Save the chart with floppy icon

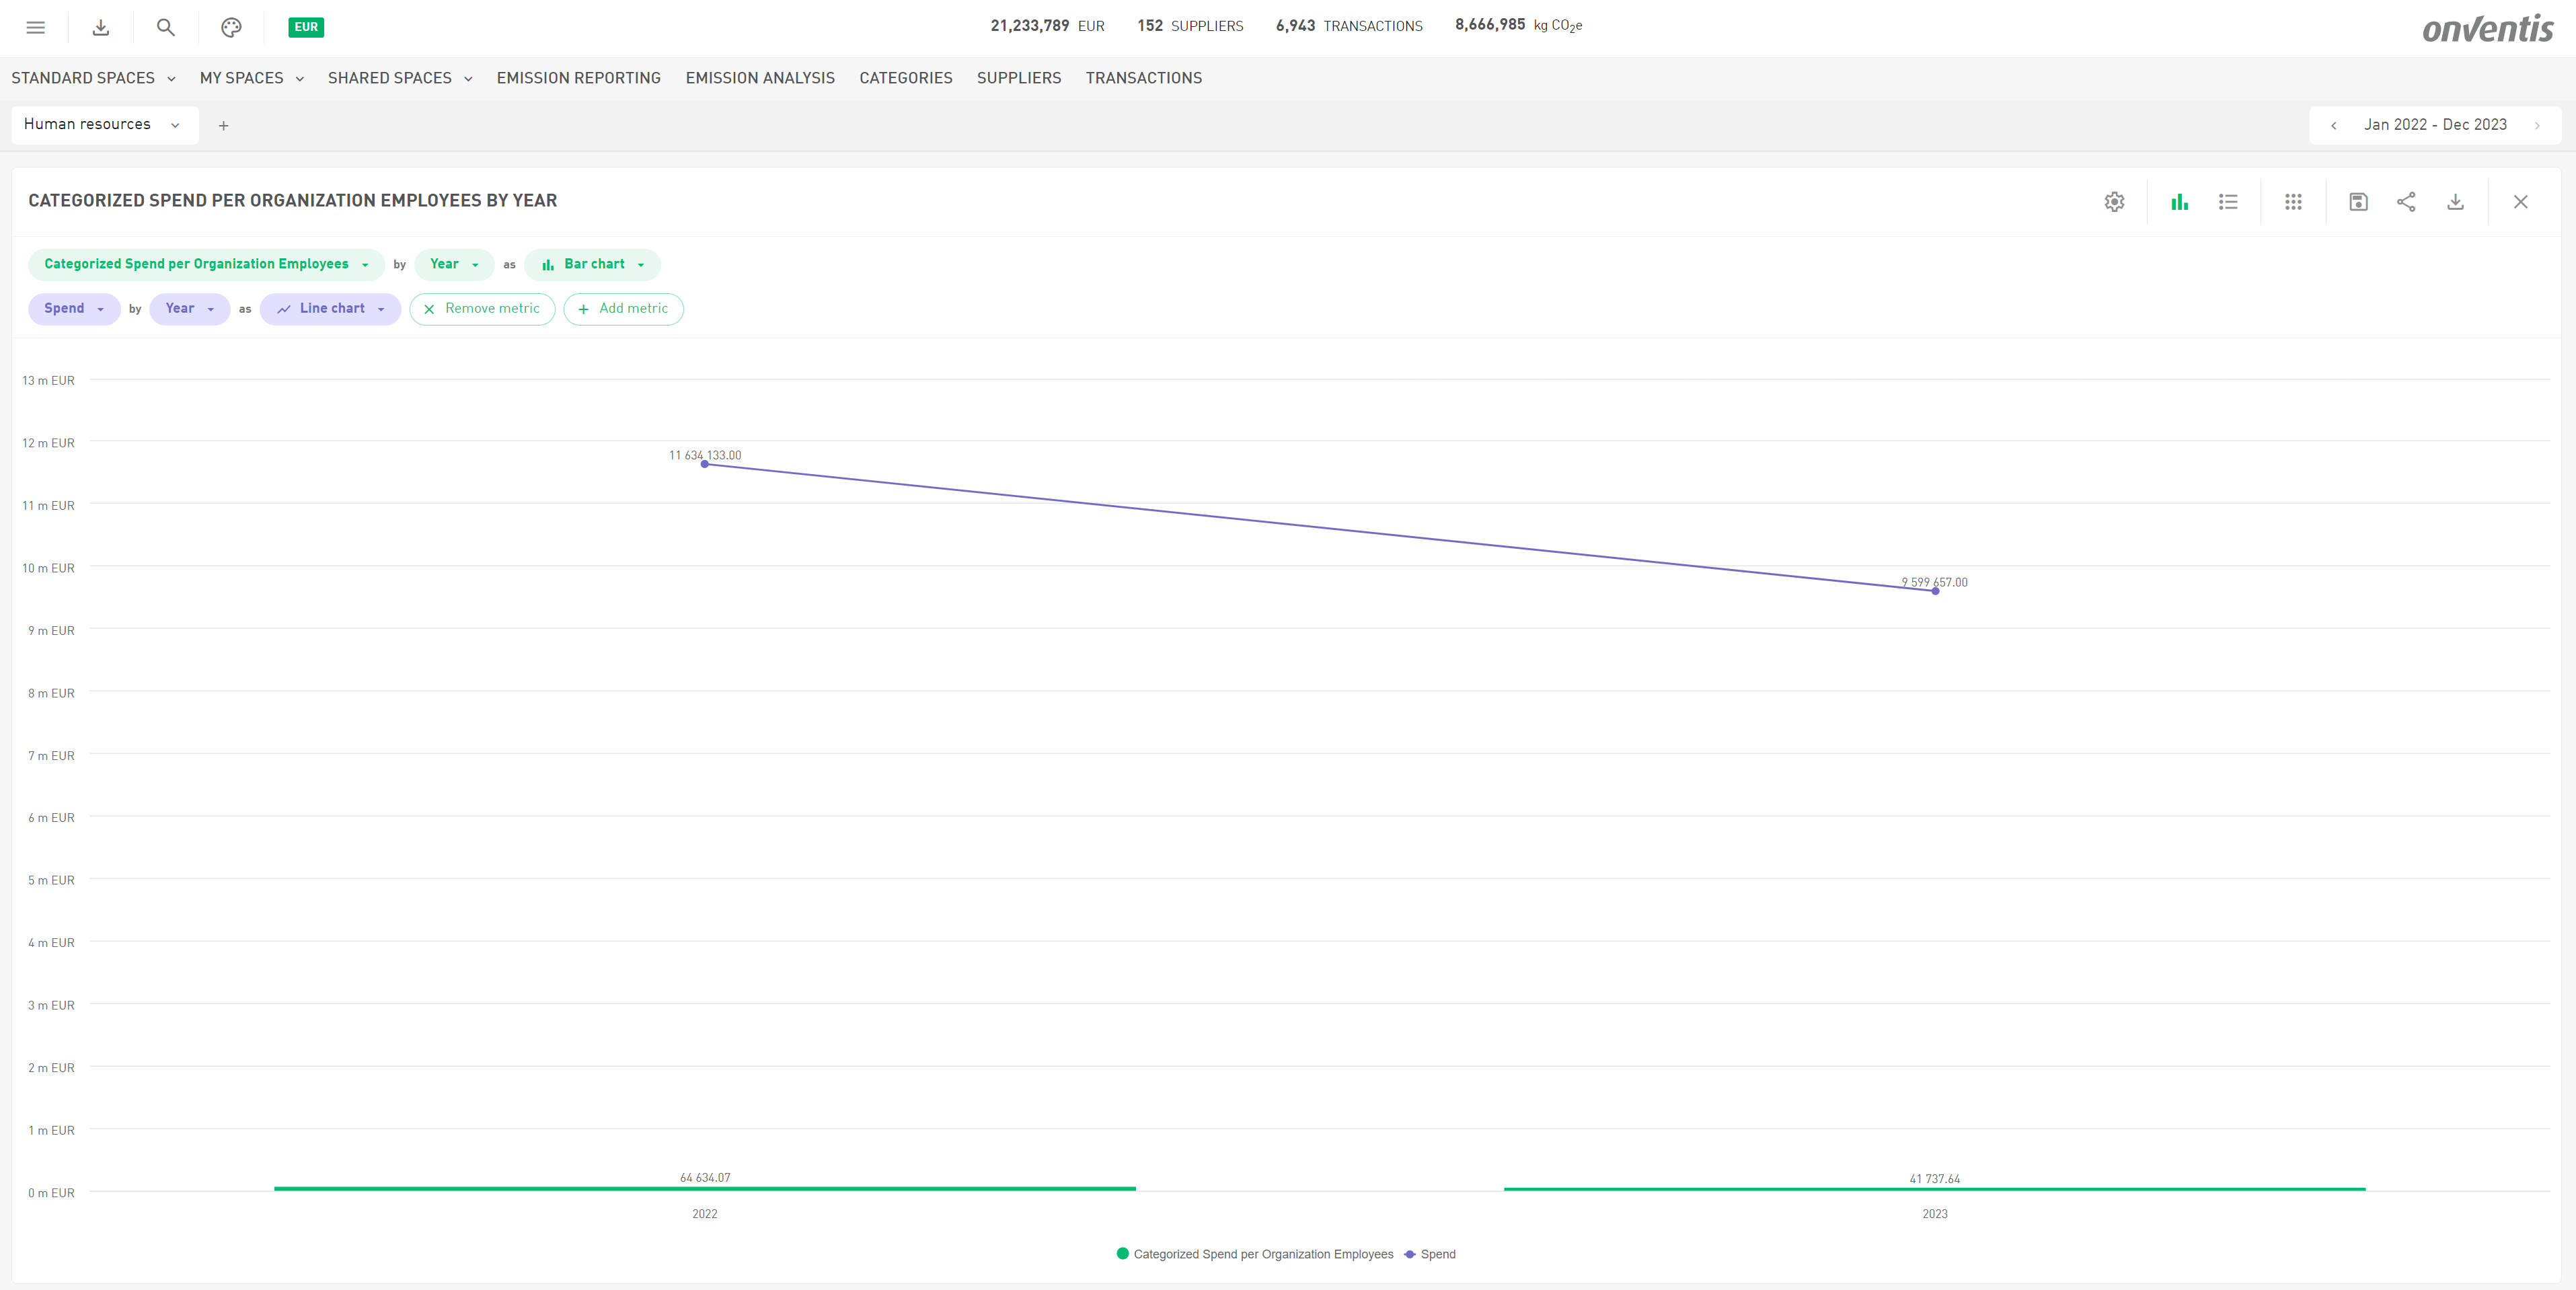point(2358,201)
